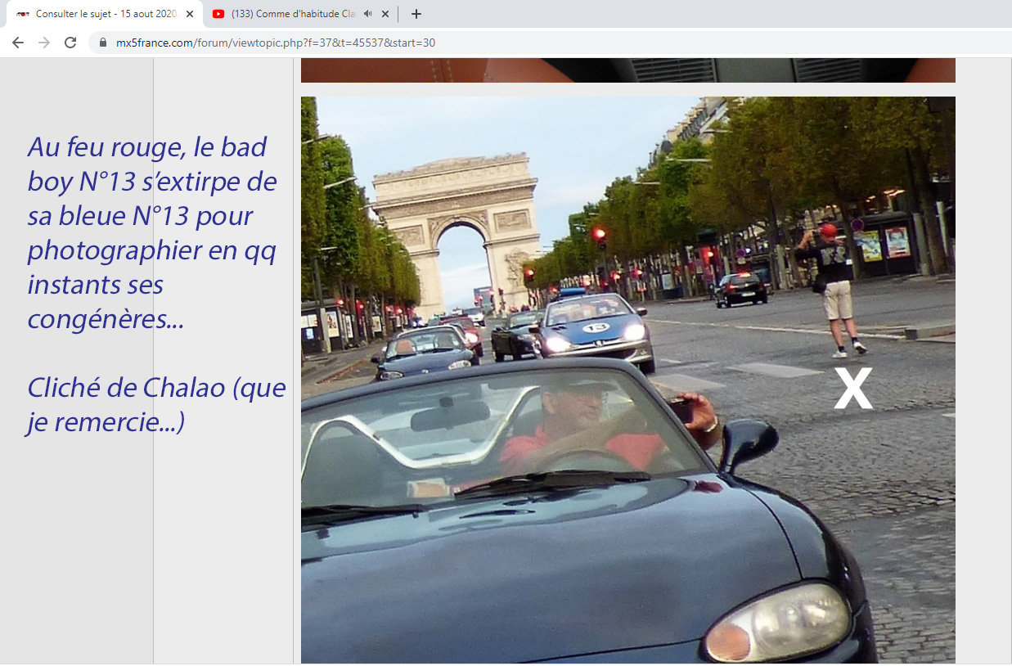The height and width of the screenshot is (666, 1012).
Task: Close the "Comme d'habitude" YouTube tab
Action: click(x=385, y=14)
